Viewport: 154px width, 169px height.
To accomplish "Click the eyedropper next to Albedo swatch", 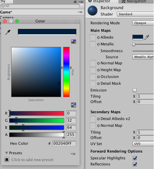I will 147,37.
